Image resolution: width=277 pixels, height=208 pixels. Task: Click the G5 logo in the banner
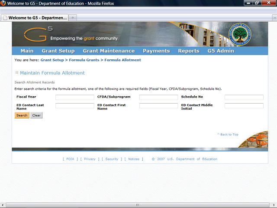[x=38, y=34]
